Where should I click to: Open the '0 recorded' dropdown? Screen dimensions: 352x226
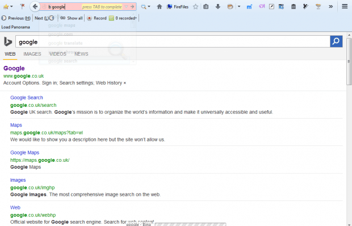(x=123, y=18)
